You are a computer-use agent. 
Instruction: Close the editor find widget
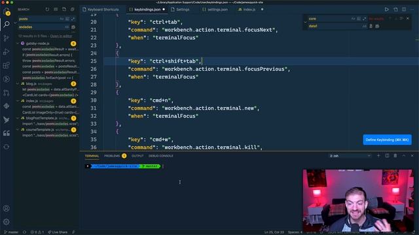(x=407, y=18)
